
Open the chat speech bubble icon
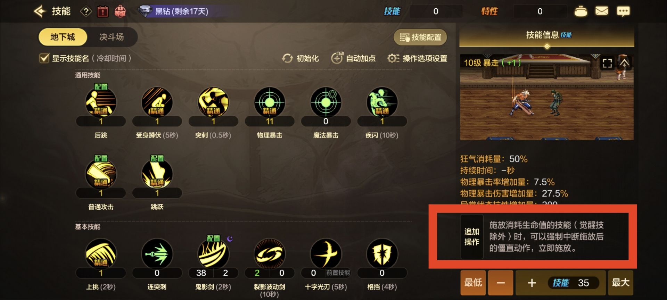[x=623, y=11]
